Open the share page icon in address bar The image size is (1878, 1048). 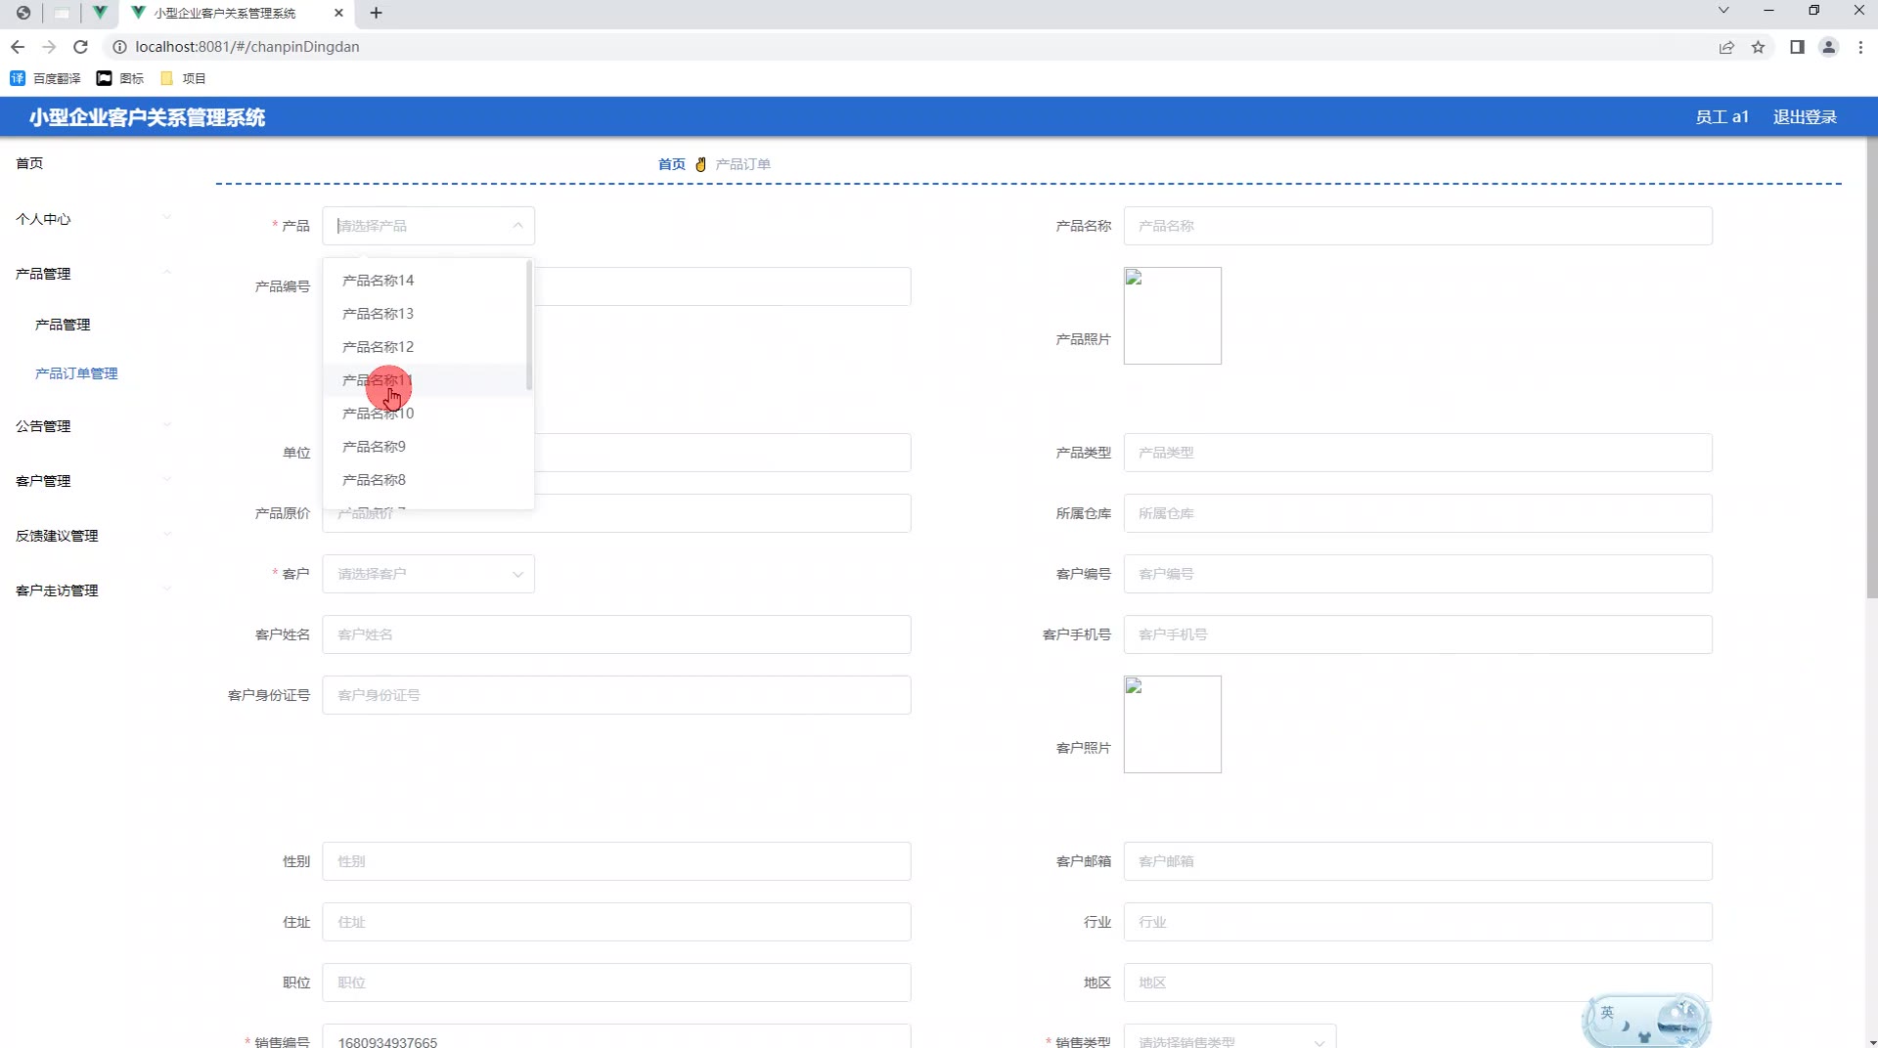point(1726,47)
